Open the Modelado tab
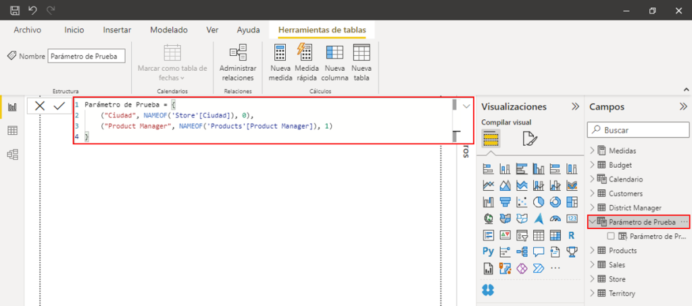 click(169, 30)
